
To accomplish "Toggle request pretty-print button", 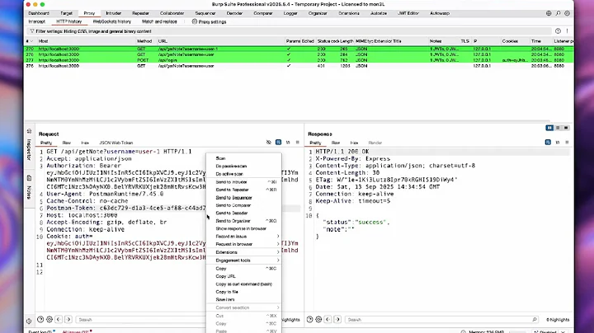I will [279, 143].
